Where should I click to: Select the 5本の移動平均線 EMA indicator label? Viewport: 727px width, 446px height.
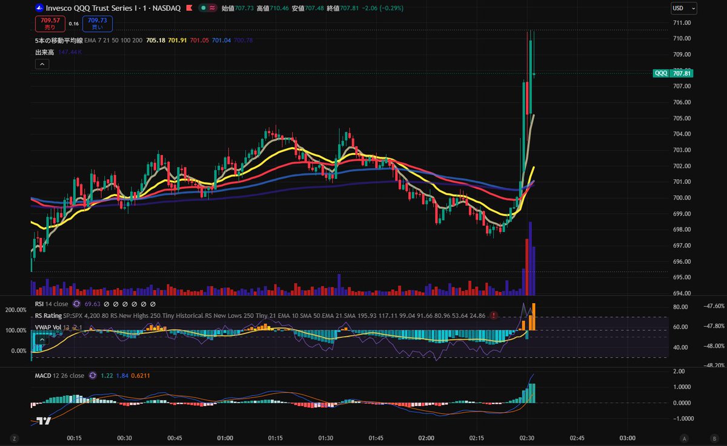tap(89, 40)
